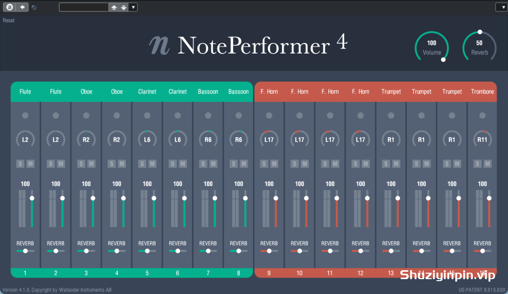
Task: Click the small round indicator beside the back arrow
Action: pyautogui.click(x=34, y=7)
